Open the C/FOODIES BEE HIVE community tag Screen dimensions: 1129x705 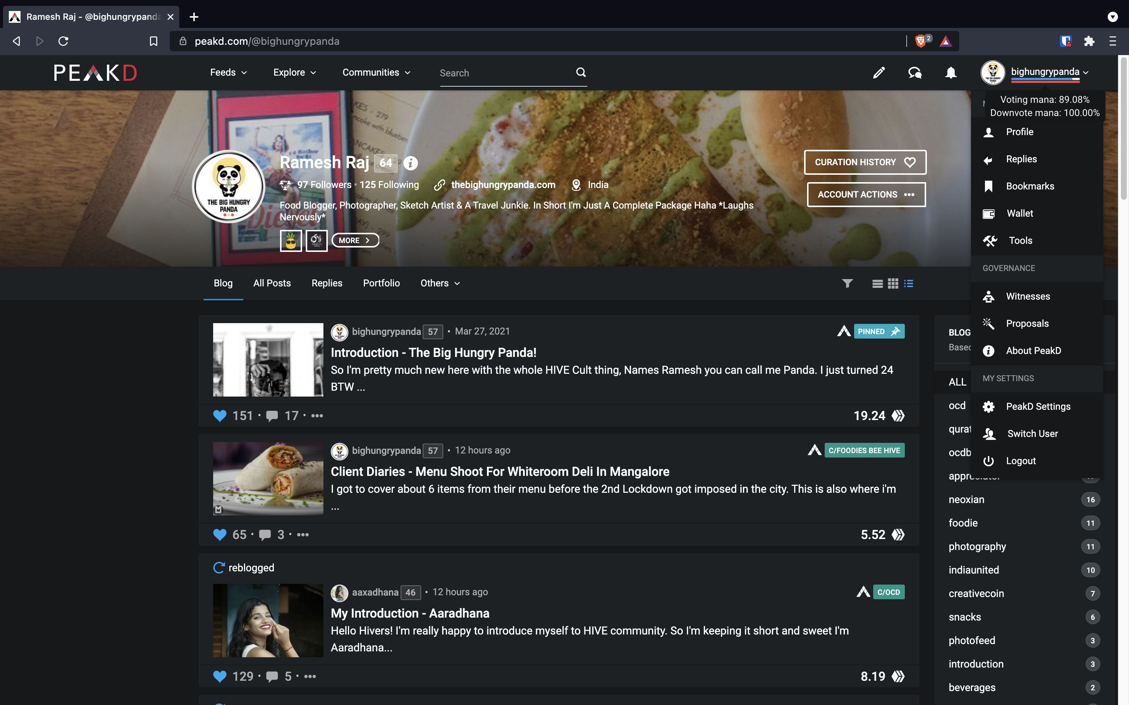point(864,451)
